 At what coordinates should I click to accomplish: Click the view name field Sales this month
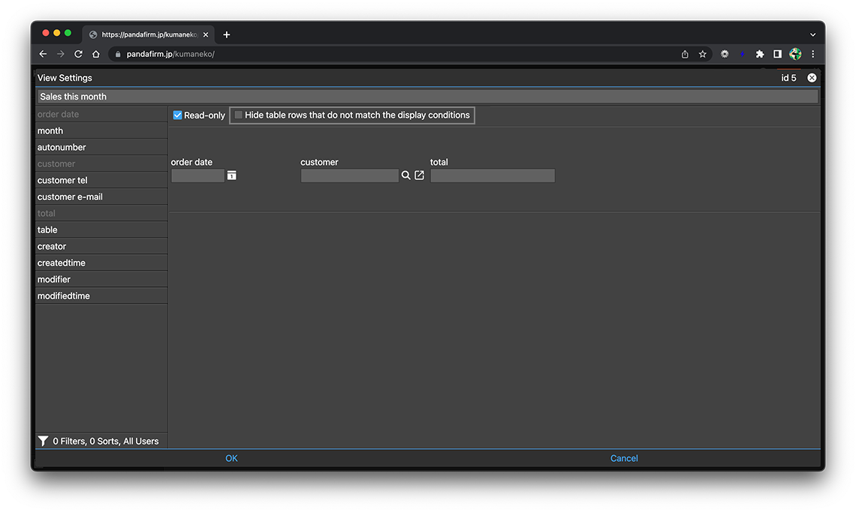[427, 97]
